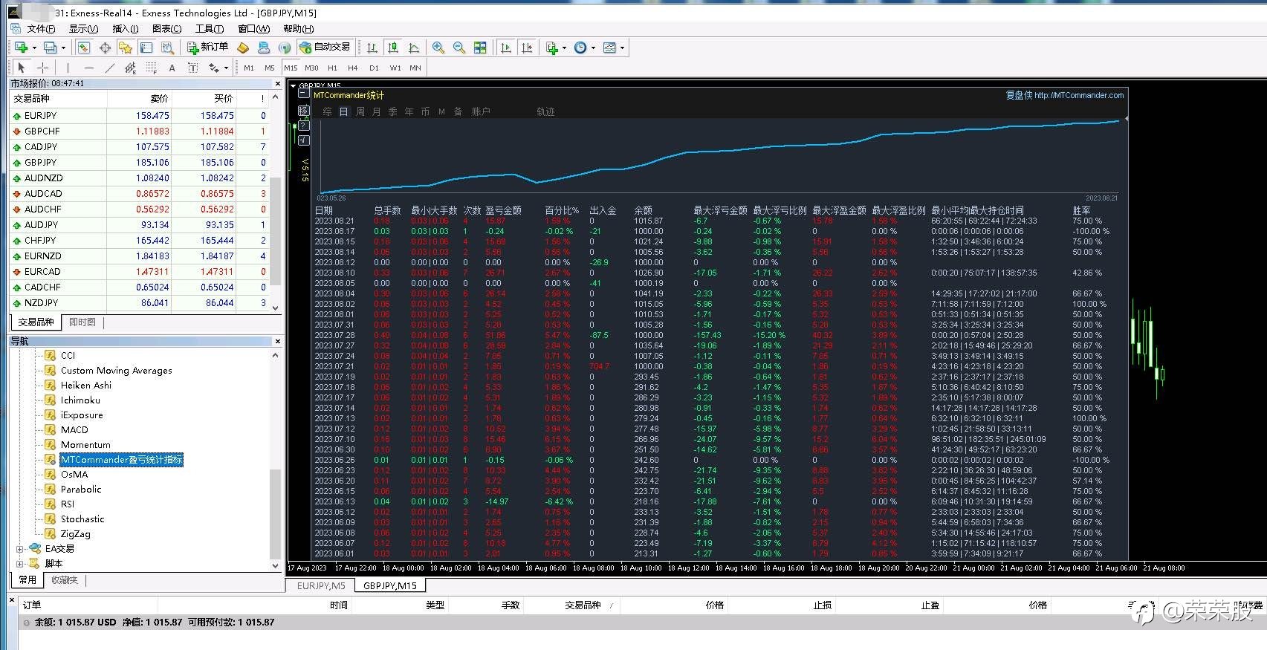The height and width of the screenshot is (650, 1267).
Task: Select the Ichimoku indicator in Navigator
Action: (80, 400)
